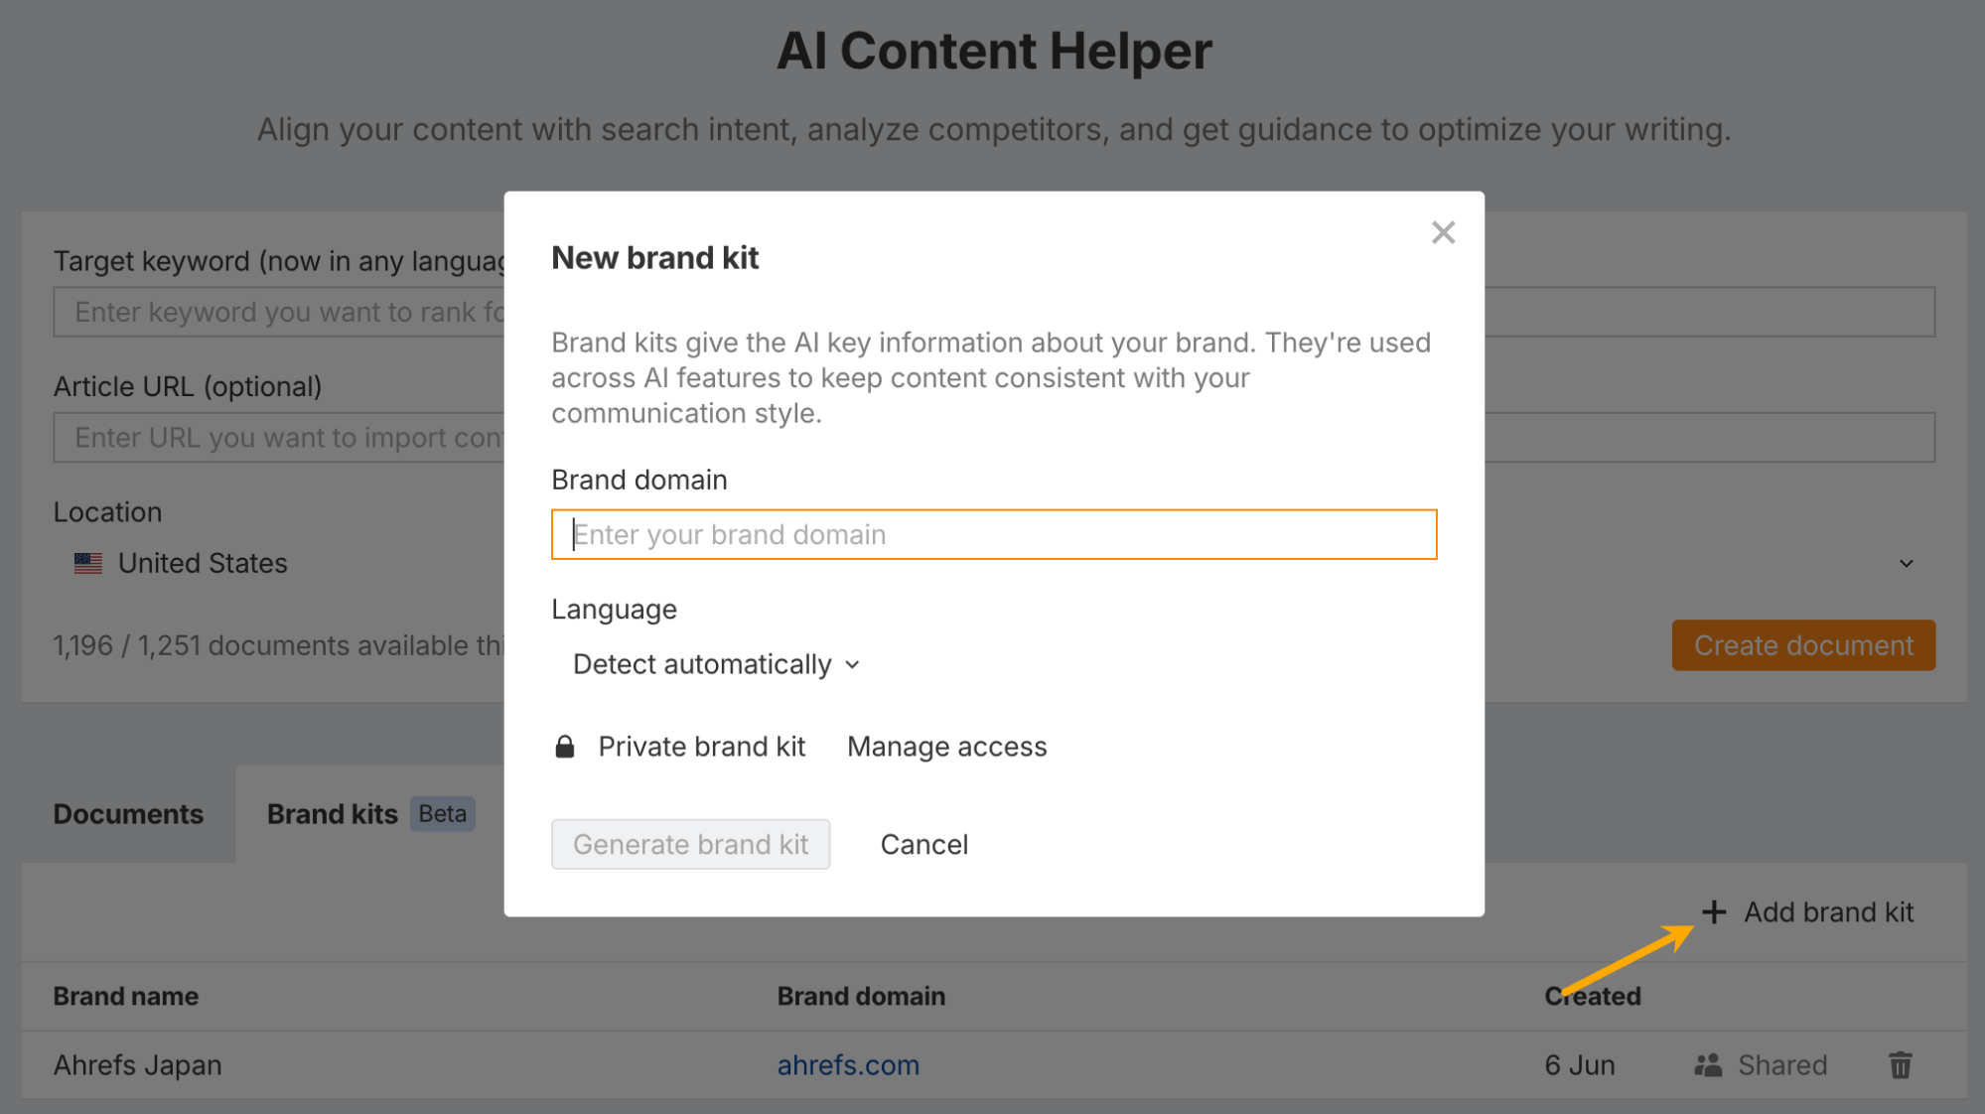Delete the Ahrefs Japan brand kit
Image resolution: width=1985 pixels, height=1114 pixels.
(1900, 1065)
